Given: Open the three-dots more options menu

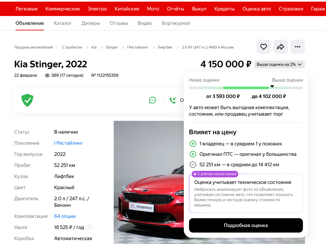Looking at the screenshot, I should tap(298, 47).
